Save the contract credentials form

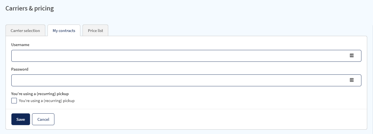tap(21, 119)
